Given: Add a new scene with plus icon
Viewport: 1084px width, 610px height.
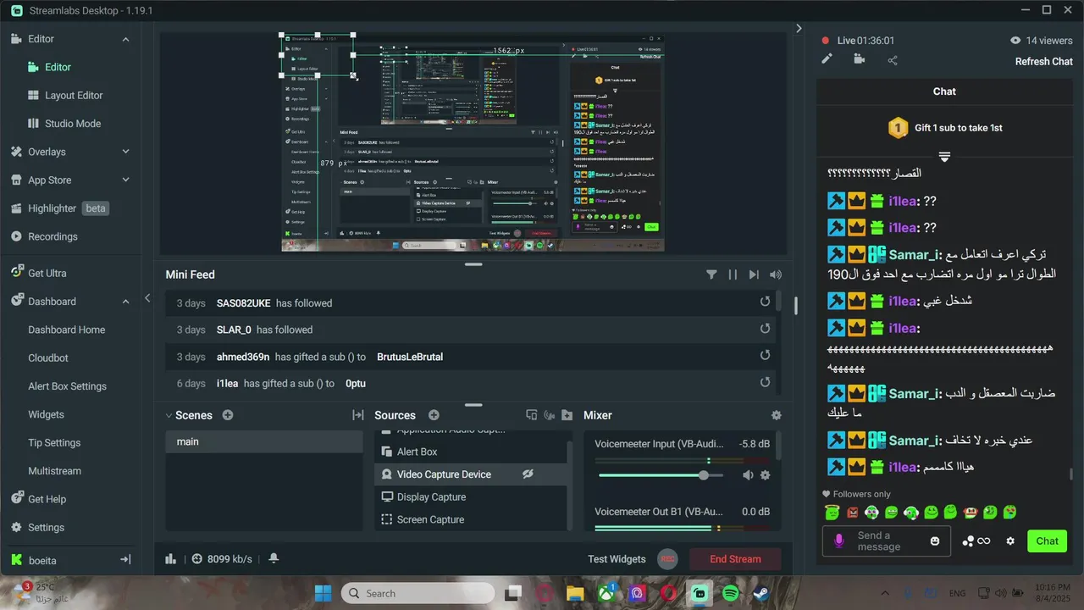Looking at the screenshot, I should click(228, 415).
